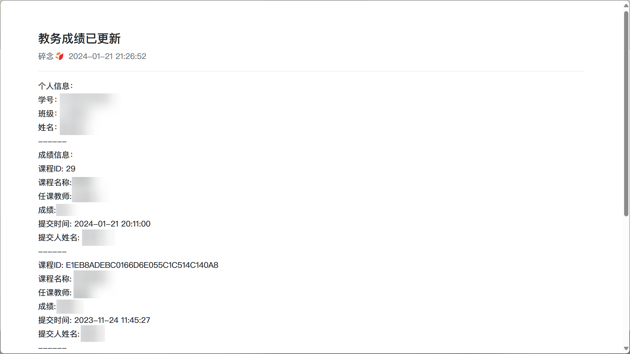The height and width of the screenshot is (354, 630).
Task: Click the submit time 2024-01-21 20:11:00
Action: click(x=112, y=224)
